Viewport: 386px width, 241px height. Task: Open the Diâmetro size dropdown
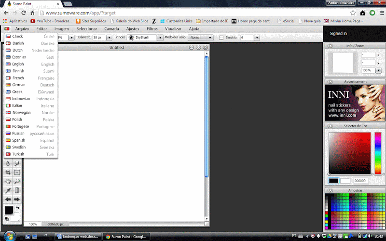coord(109,38)
